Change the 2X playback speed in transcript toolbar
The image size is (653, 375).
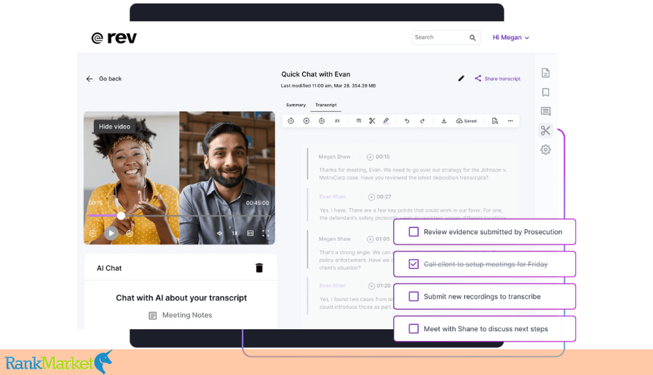coord(338,121)
